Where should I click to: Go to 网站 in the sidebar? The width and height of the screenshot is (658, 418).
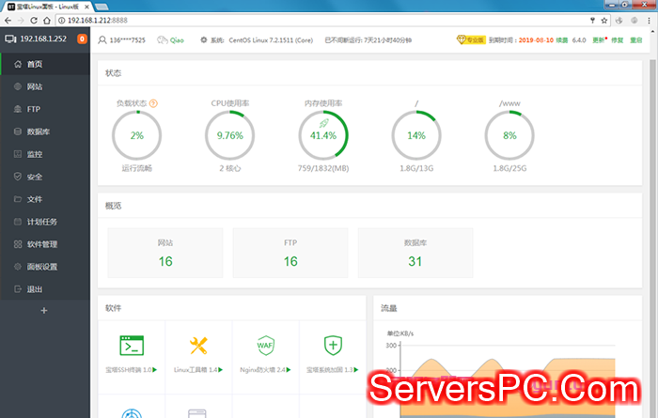coord(35,86)
